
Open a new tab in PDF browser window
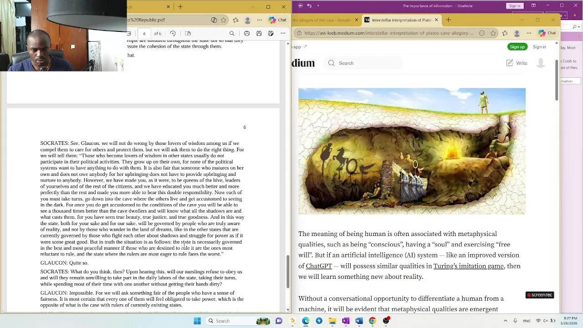180,7
